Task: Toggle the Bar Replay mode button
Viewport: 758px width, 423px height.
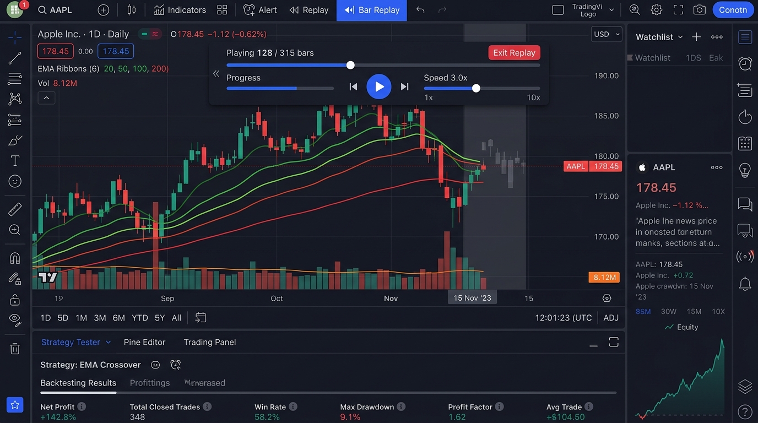Action: click(372, 10)
